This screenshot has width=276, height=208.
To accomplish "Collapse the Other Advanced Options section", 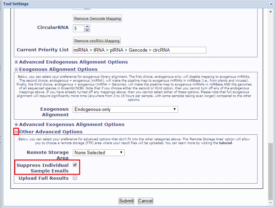I will tap(16, 132).
